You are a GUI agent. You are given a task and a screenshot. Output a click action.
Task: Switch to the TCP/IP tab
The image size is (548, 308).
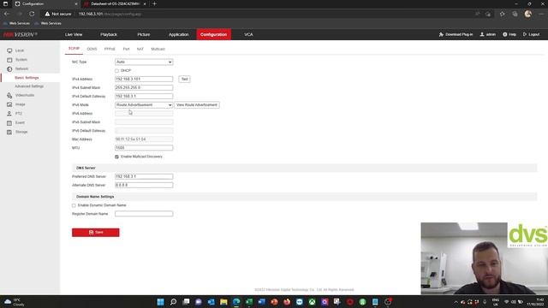pos(74,49)
